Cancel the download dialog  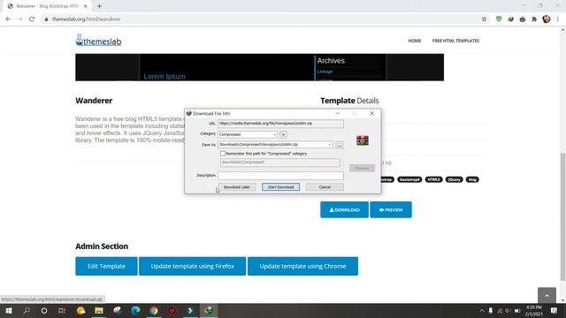325,187
